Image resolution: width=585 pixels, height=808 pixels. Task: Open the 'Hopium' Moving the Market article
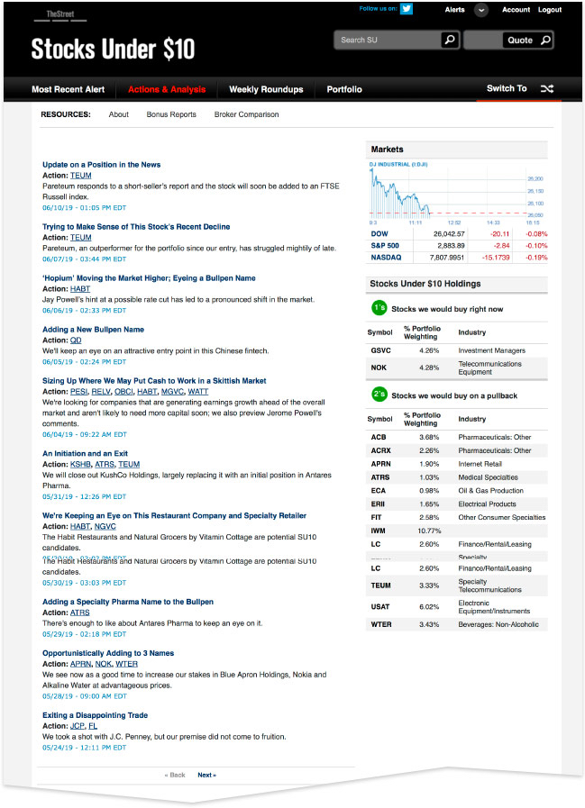149,277
